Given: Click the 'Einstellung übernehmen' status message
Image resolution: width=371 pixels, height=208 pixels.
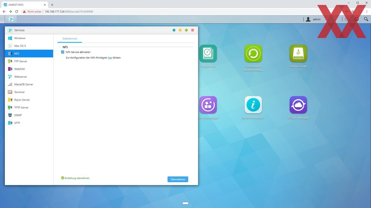Looking at the screenshot, I should point(76,178).
